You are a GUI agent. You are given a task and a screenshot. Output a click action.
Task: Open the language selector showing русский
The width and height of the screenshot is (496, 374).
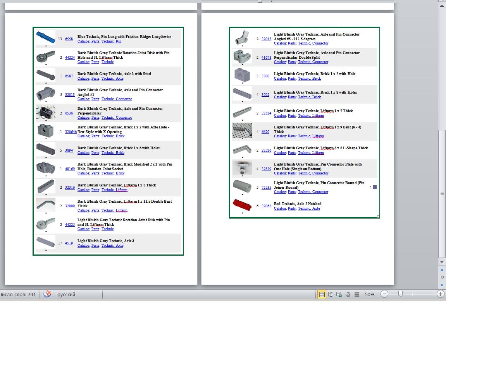click(x=66, y=294)
